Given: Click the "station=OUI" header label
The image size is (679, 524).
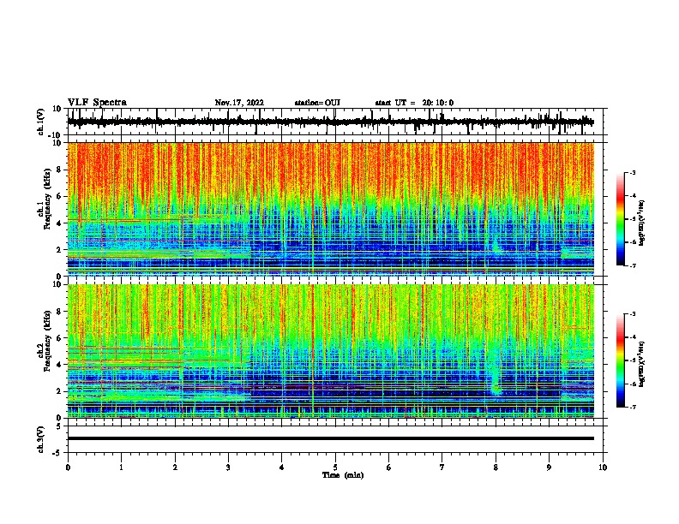Looking at the screenshot, I should (317, 103).
